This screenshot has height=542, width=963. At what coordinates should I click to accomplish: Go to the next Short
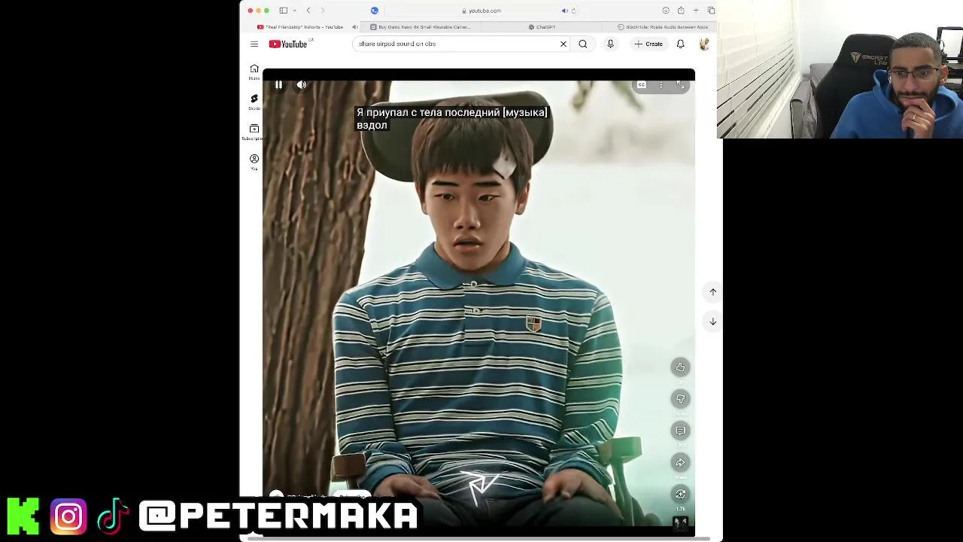pyautogui.click(x=712, y=321)
